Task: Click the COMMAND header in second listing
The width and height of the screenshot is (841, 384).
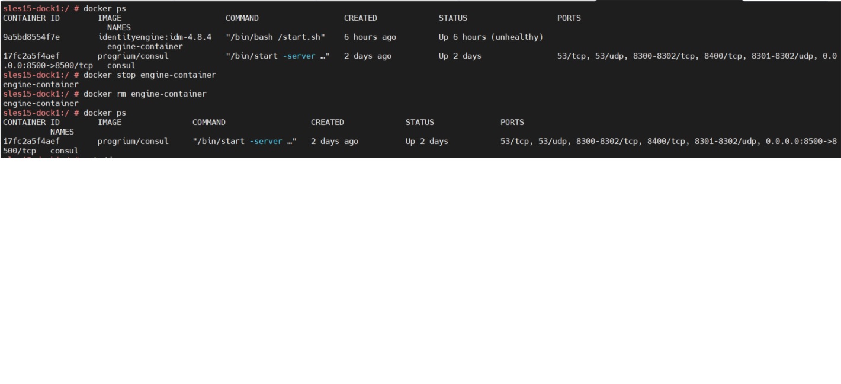Action: point(208,122)
